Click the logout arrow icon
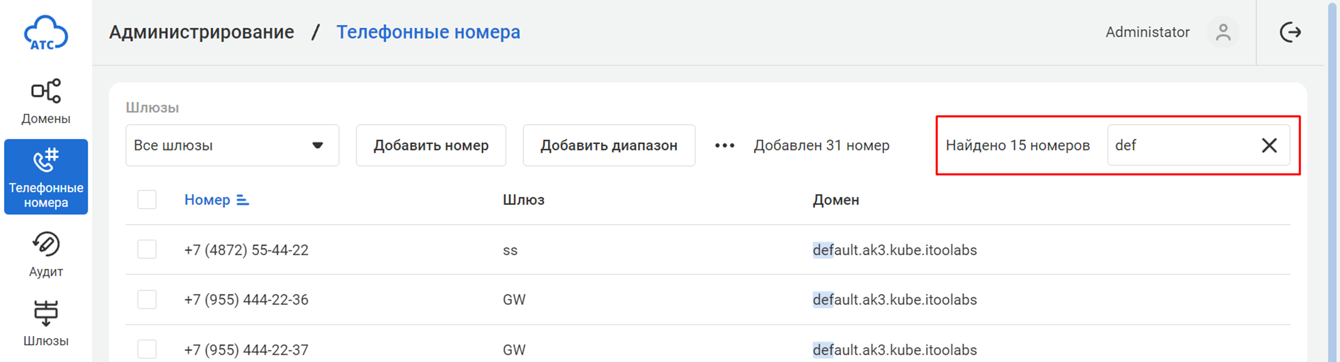This screenshot has height=362, width=1340. 1290,33
